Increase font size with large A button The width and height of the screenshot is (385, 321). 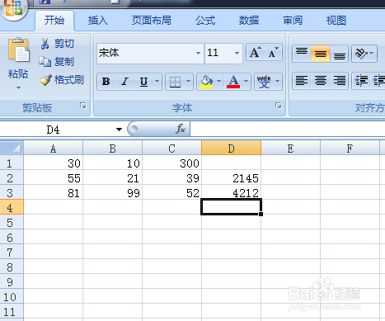point(256,52)
